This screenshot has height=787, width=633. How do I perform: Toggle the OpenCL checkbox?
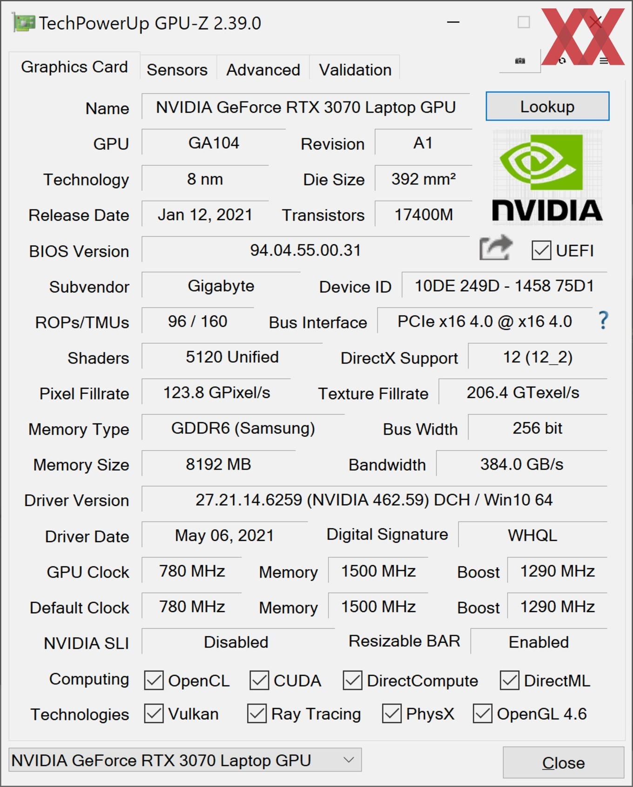(154, 680)
